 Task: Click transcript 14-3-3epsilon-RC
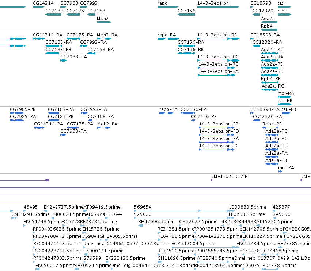(x=218, y=64)
